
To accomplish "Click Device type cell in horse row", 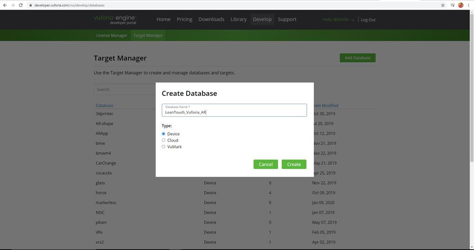I will (210, 193).
